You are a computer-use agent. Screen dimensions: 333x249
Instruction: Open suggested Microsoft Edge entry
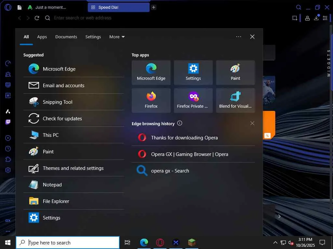[x=73, y=69]
